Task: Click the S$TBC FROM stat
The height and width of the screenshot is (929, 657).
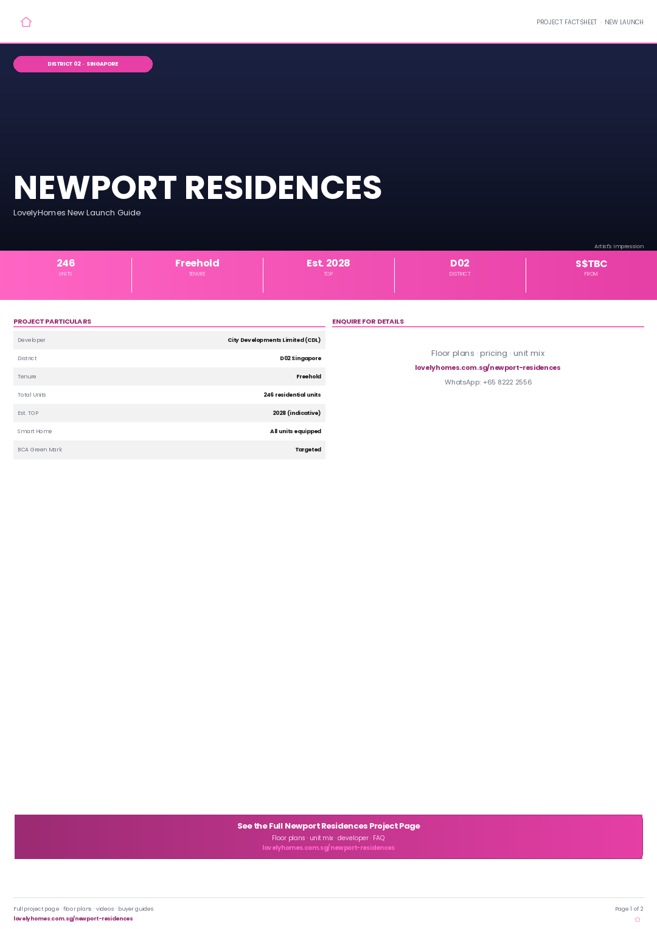Action: tap(591, 267)
